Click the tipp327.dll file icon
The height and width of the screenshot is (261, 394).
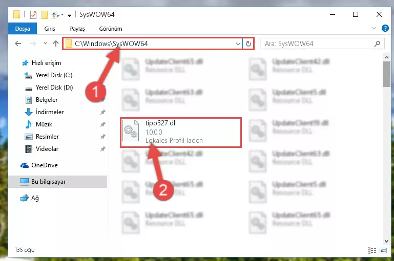coord(131,130)
